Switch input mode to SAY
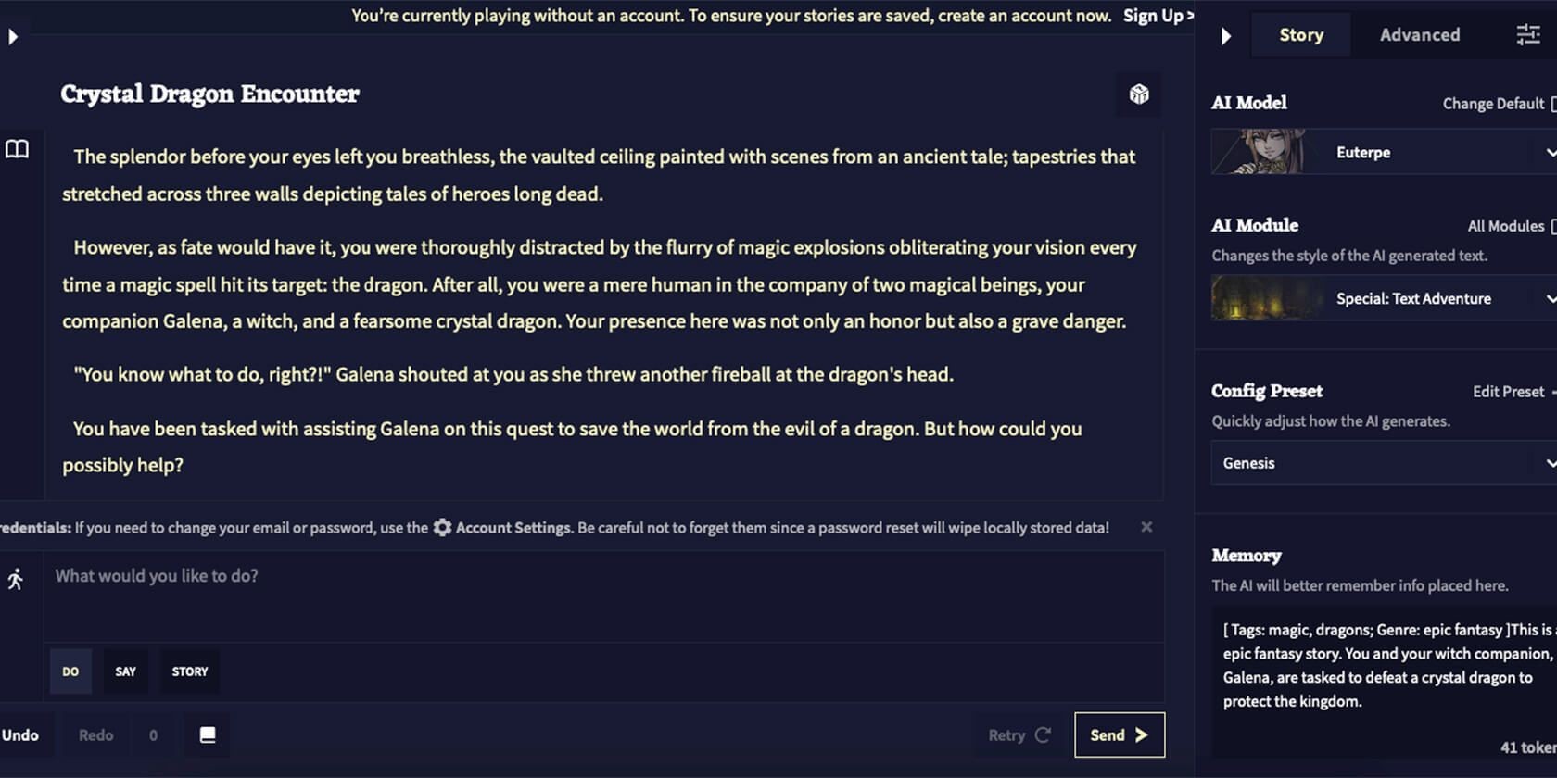This screenshot has width=1557, height=778. click(125, 671)
